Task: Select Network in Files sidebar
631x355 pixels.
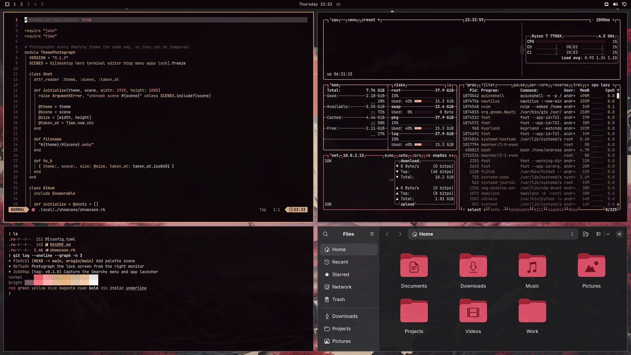Action: (349, 287)
